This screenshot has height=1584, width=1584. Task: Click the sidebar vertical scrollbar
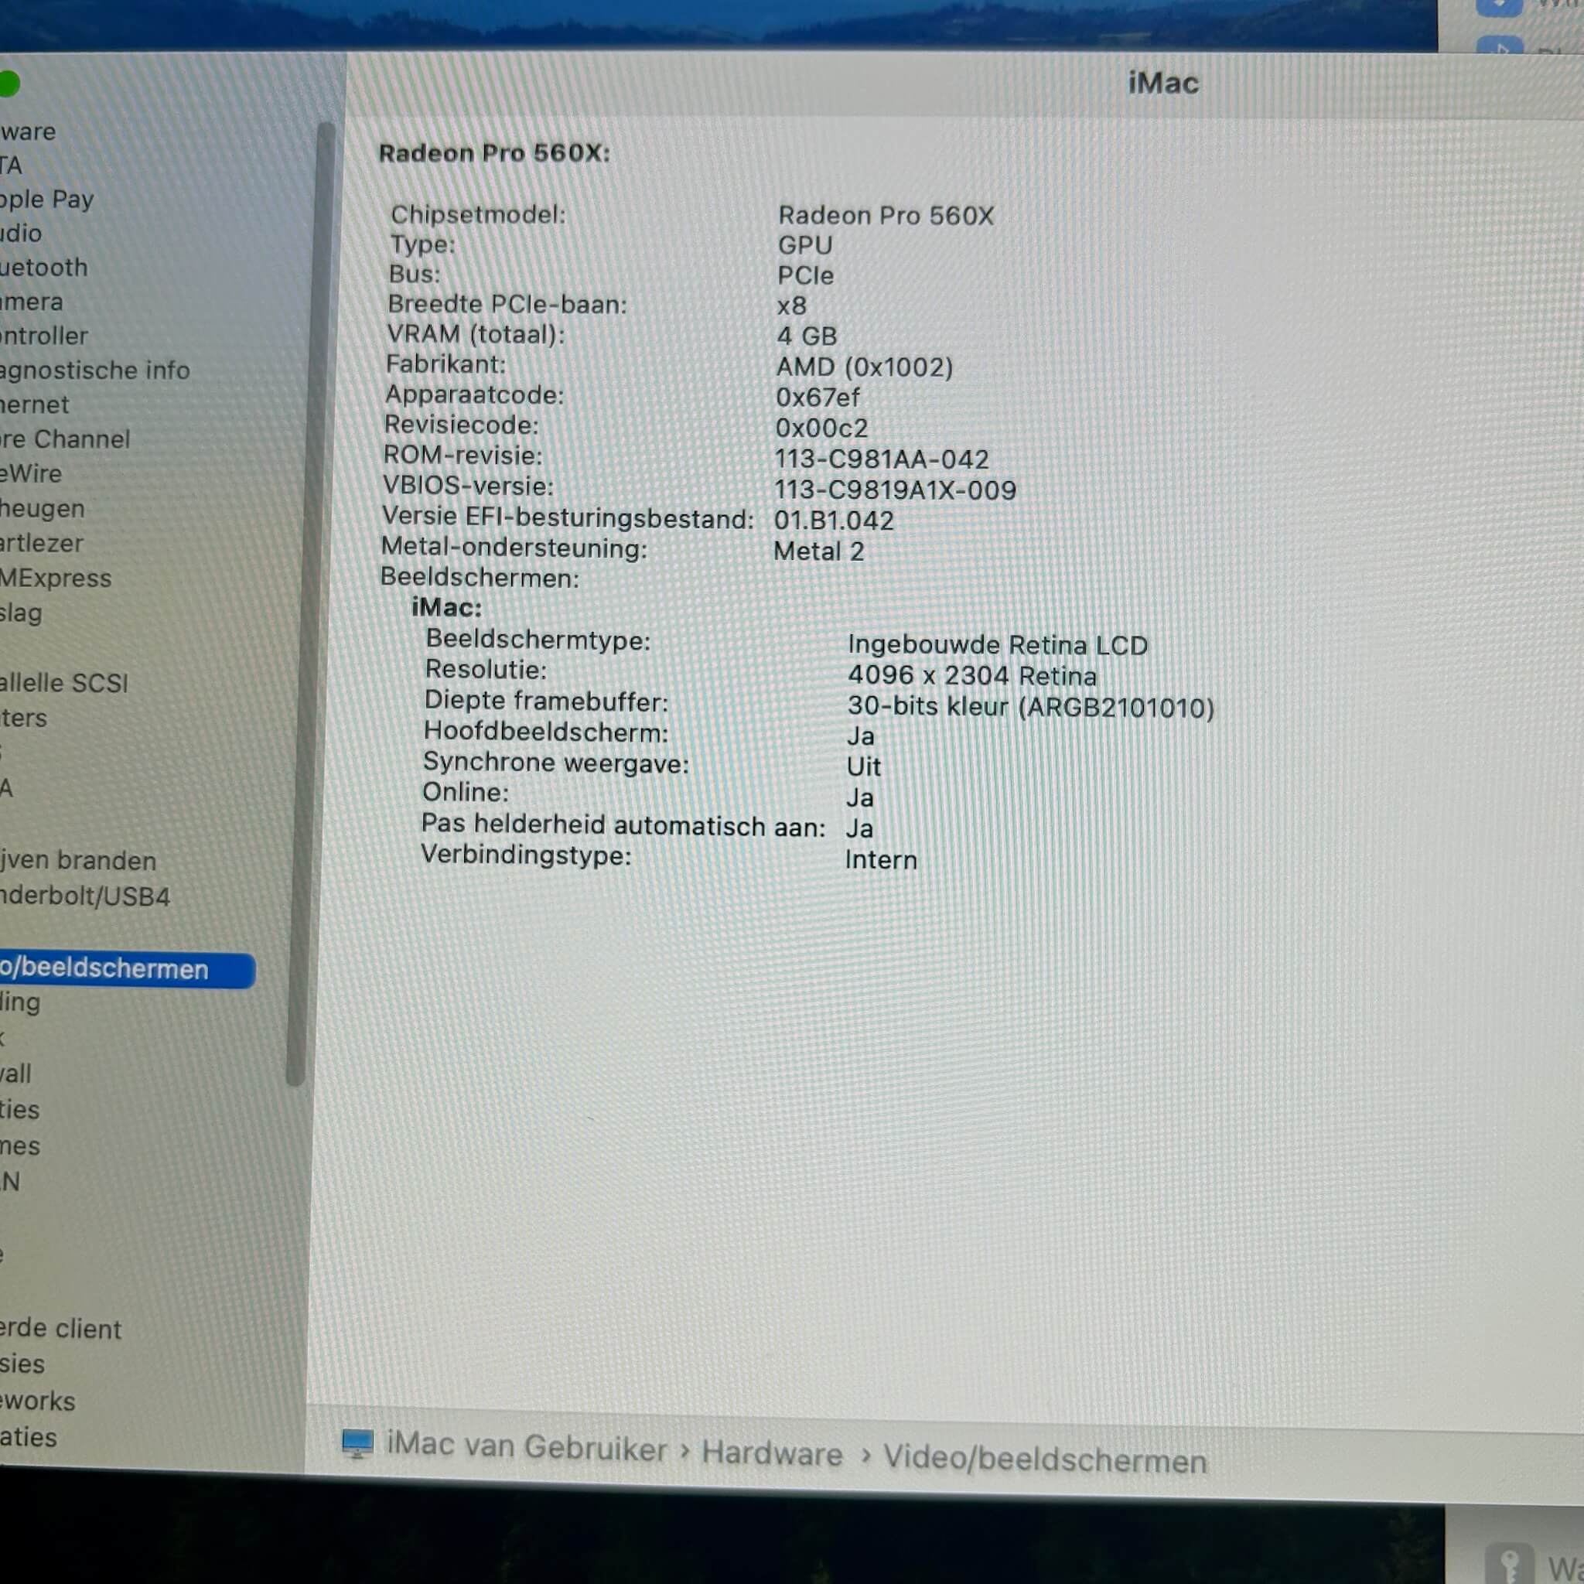coord(311,605)
